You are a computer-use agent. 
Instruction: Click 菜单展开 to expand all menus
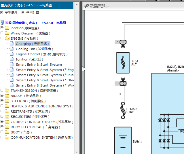11,12
